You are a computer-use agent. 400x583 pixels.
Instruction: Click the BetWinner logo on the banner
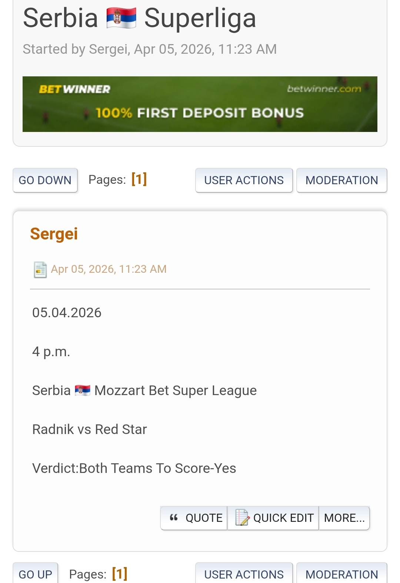click(74, 89)
